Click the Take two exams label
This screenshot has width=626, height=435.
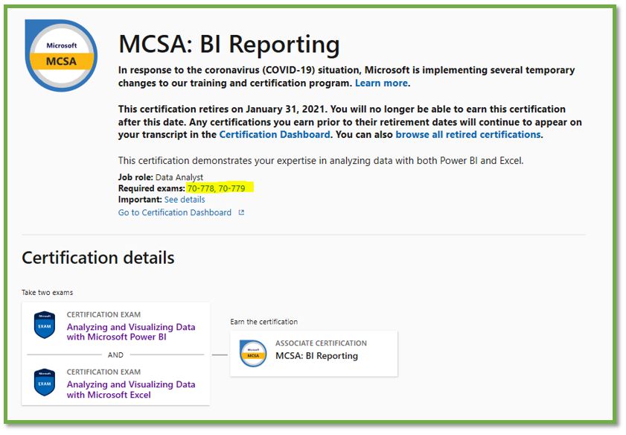point(48,293)
